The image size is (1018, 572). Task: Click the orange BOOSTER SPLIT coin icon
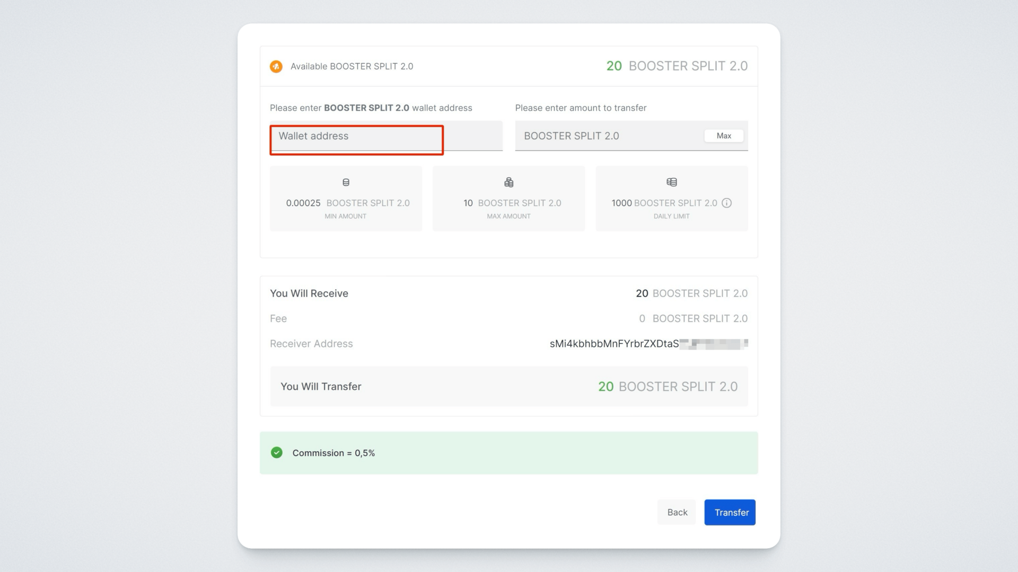point(276,66)
